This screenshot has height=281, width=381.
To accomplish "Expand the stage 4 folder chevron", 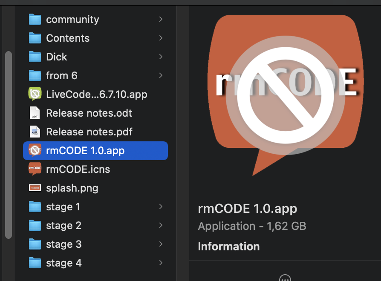I will coord(161,263).
